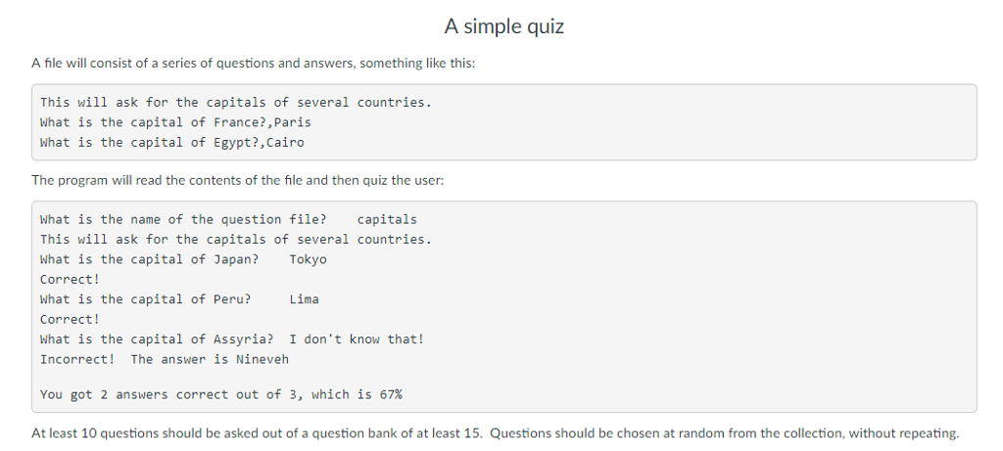Click the sentence introducing the file format
This screenshot has width=1003, height=451.
point(254,64)
